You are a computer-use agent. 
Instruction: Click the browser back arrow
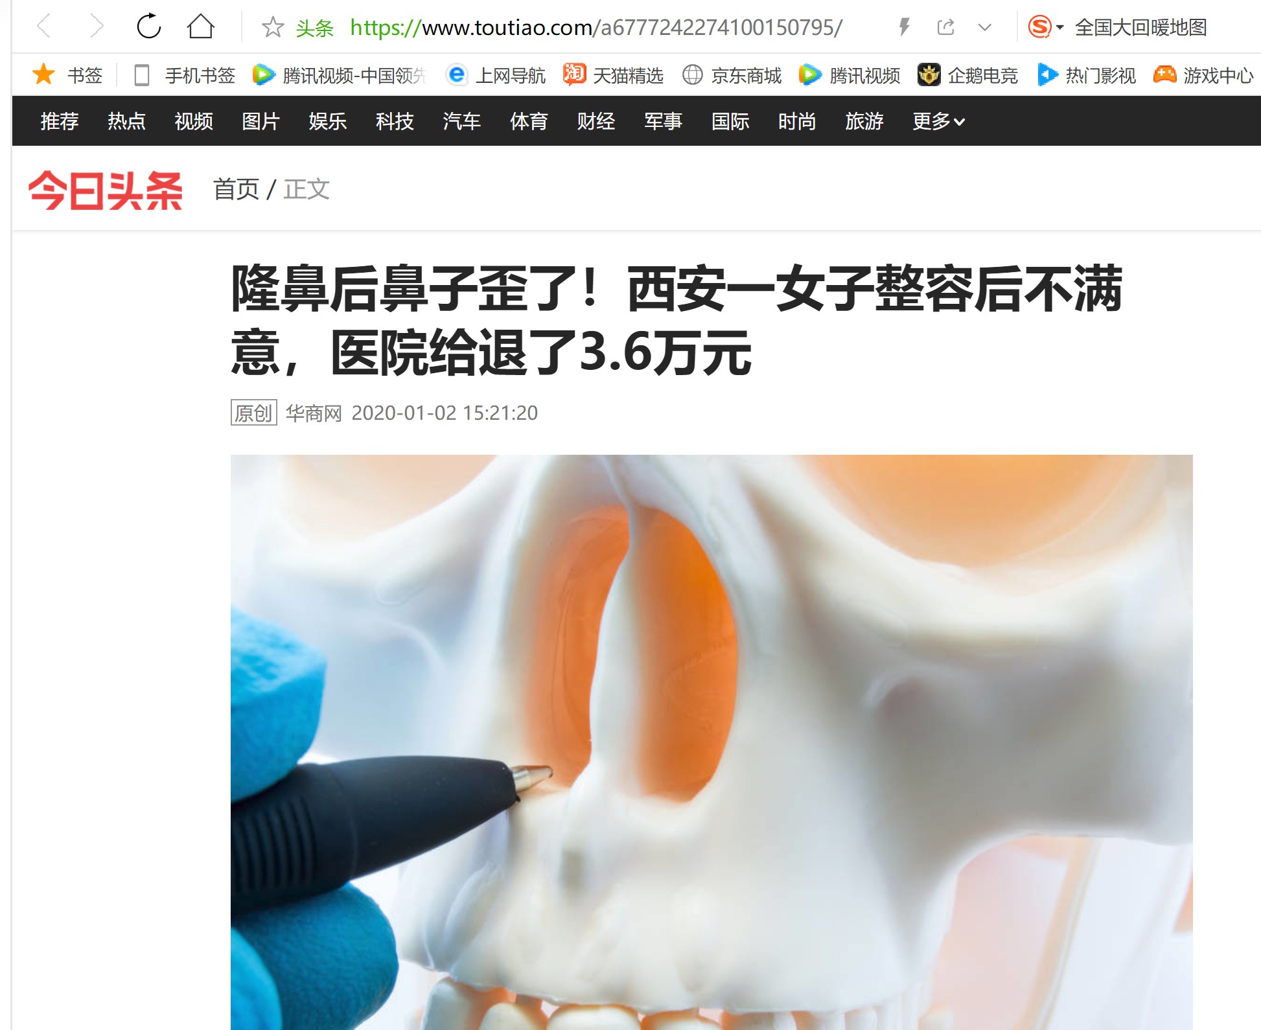pos(44,27)
